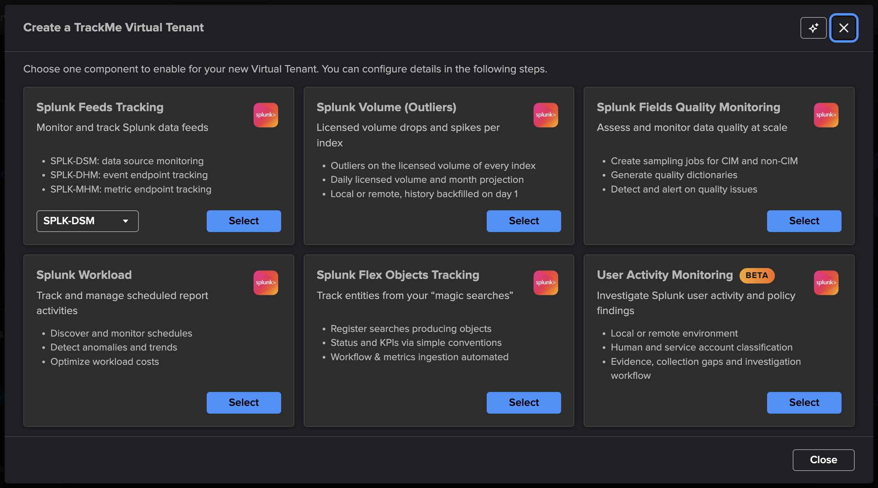
Task: Click 'Discover and monitor schedules' bullet
Action: coord(121,333)
